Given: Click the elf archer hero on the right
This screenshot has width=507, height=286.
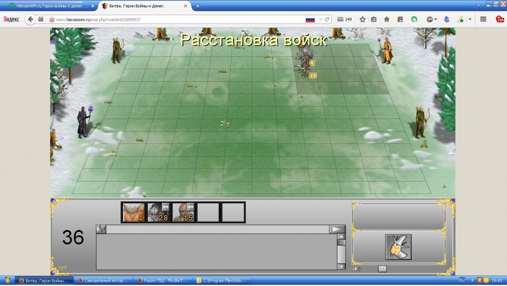Looking at the screenshot, I should tap(421, 122).
